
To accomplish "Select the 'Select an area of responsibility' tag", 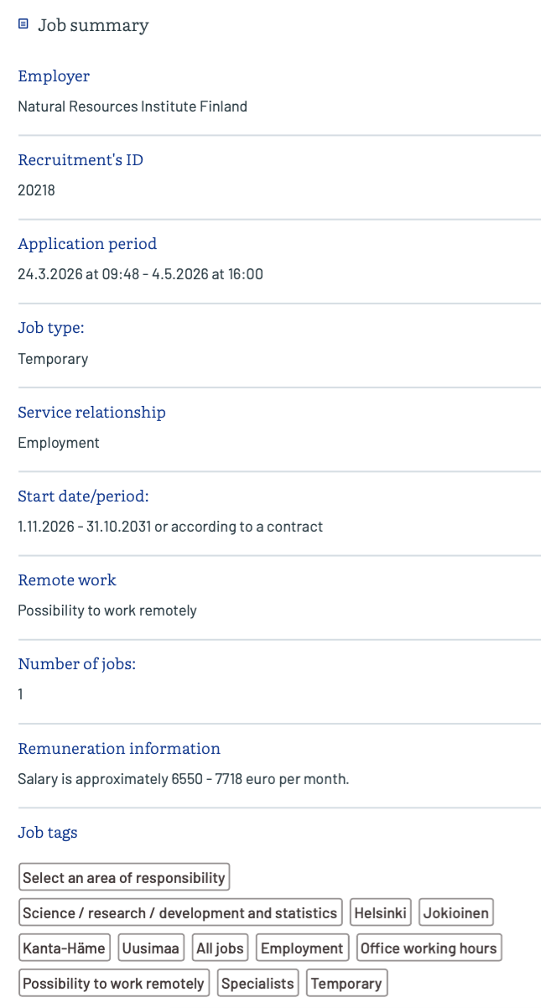I will tap(124, 878).
